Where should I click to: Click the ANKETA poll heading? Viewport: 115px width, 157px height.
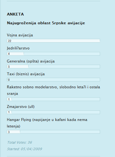[x=15, y=14]
